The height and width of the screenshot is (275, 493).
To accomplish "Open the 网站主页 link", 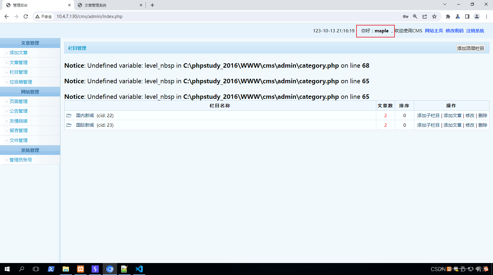I will tap(434, 31).
